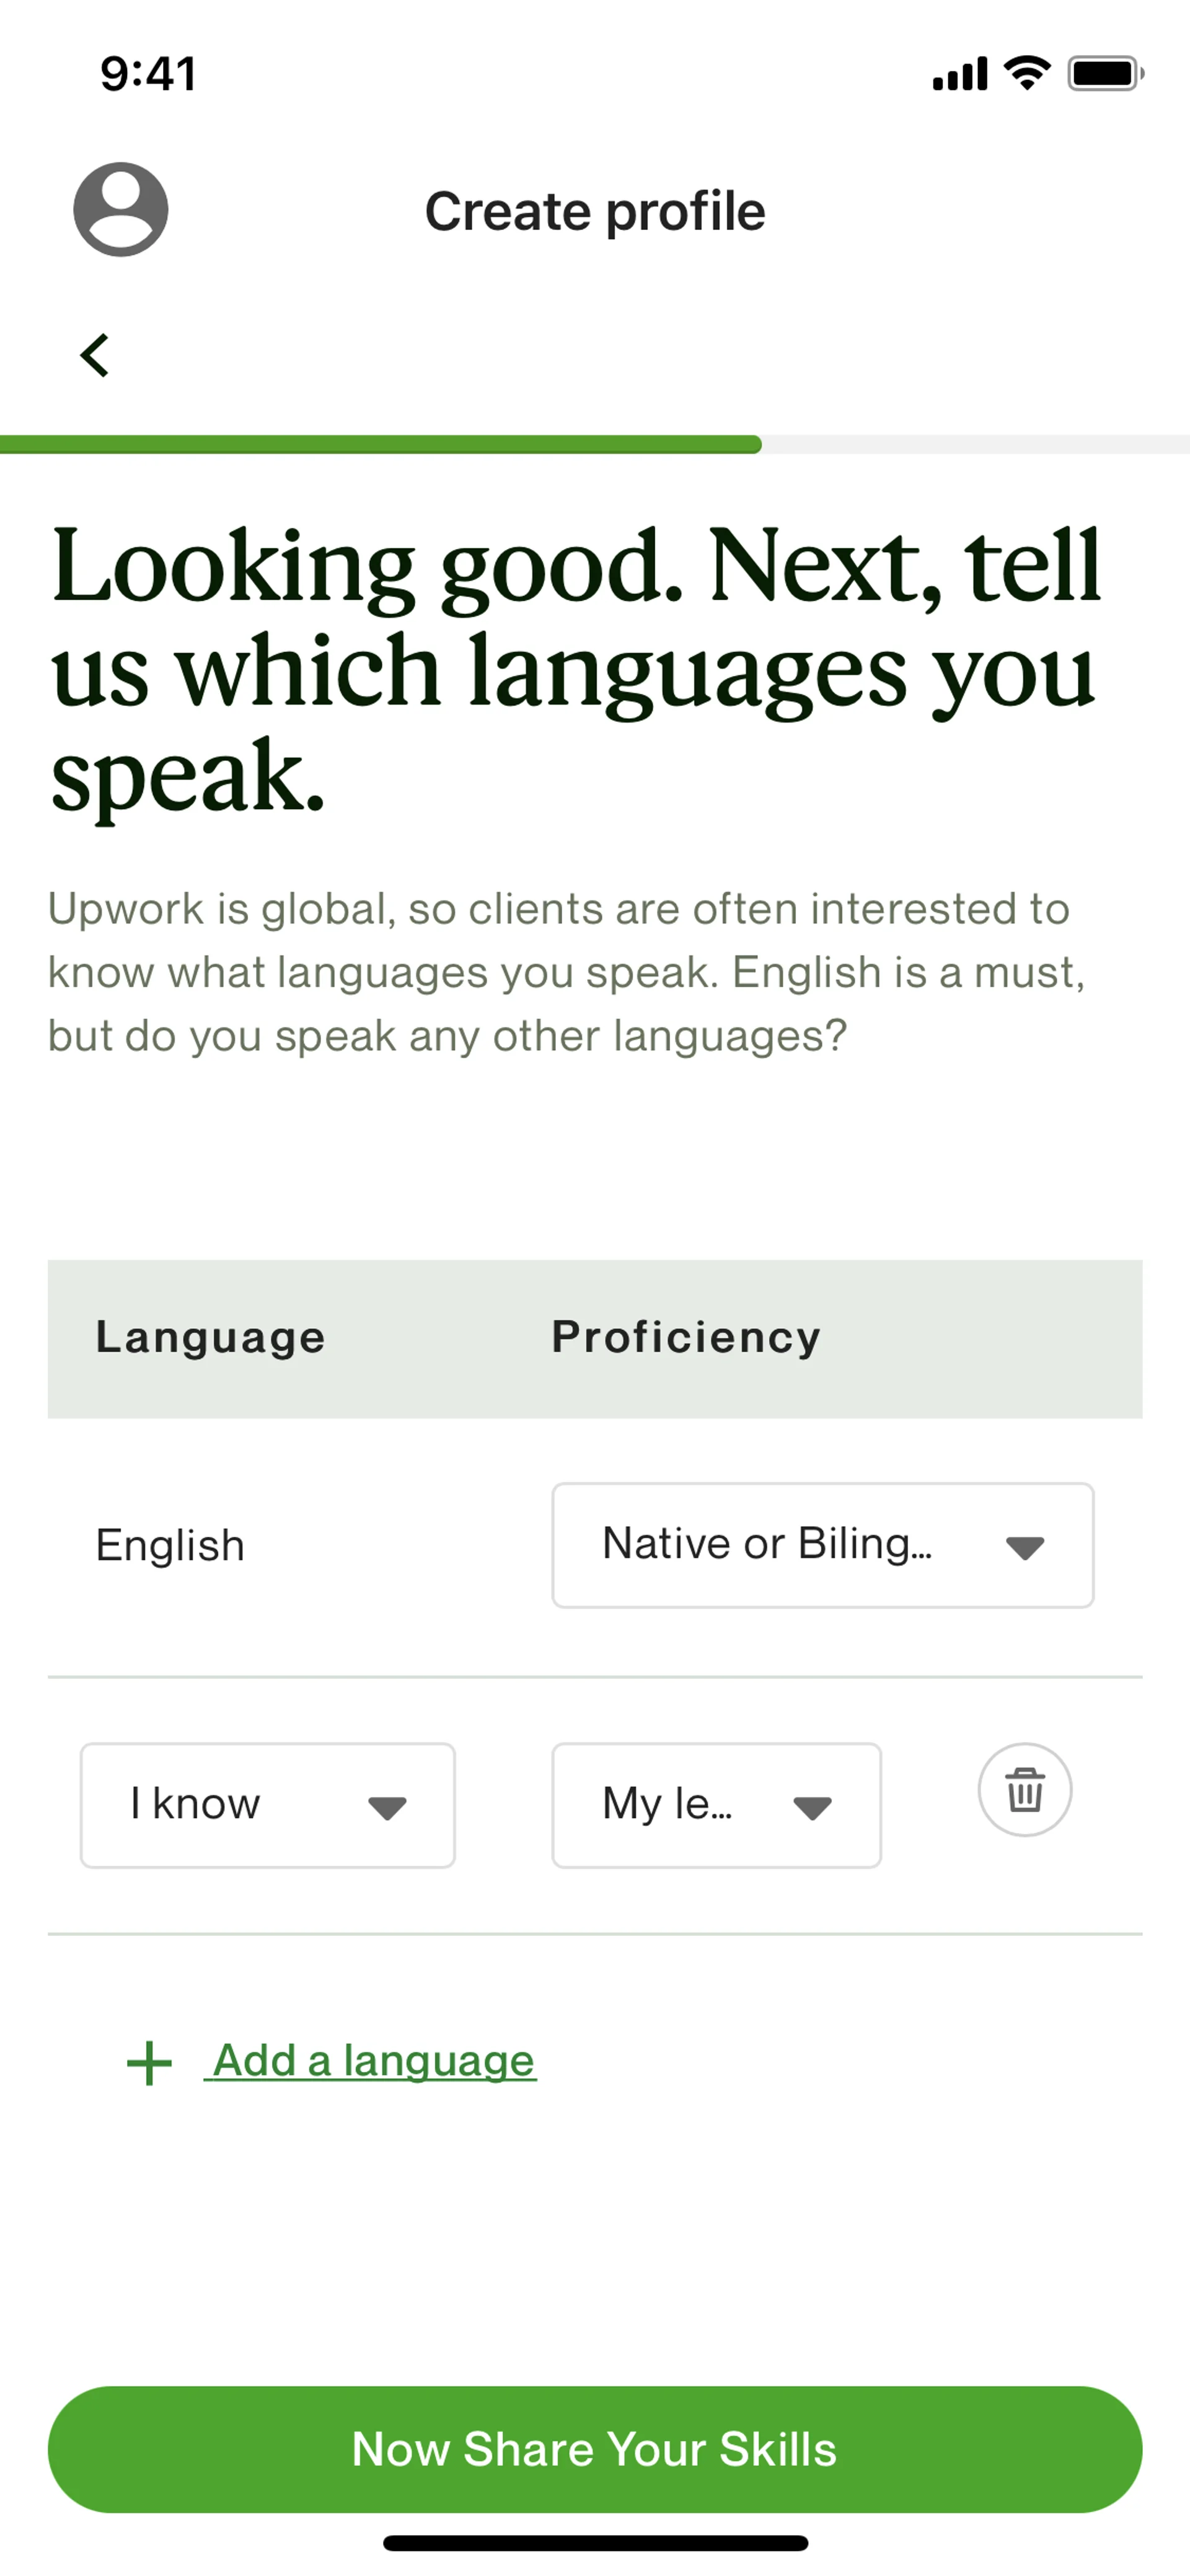This screenshot has width=1190, height=2576.
Task: Tap the Proficiency column header
Action: coord(686,1337)
